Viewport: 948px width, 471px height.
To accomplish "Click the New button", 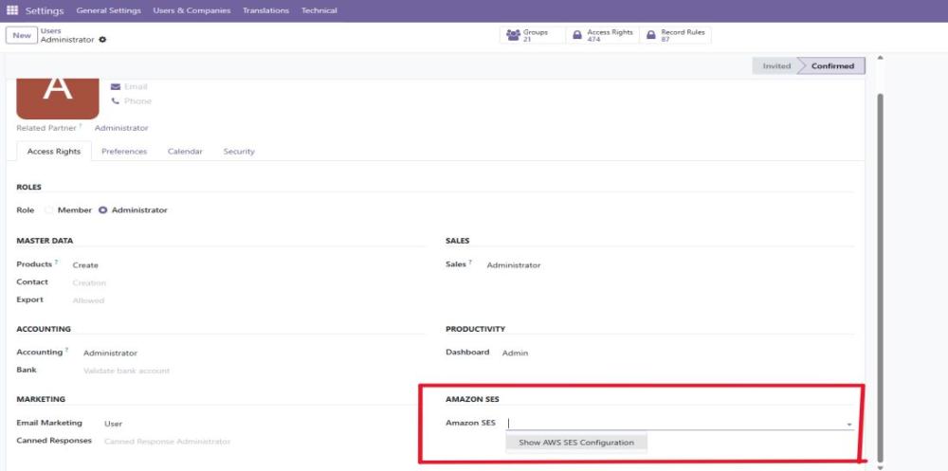I will point(21,35).
